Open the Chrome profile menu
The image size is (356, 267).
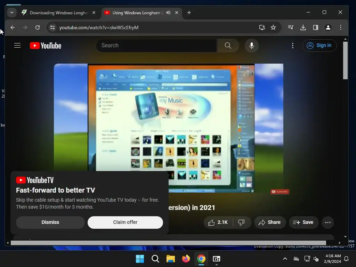pos(328,27)
